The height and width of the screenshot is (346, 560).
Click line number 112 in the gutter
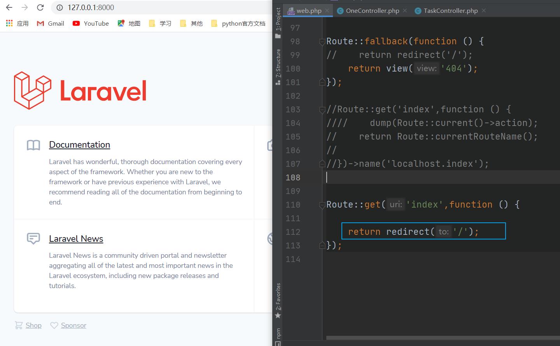pos(293,232)
